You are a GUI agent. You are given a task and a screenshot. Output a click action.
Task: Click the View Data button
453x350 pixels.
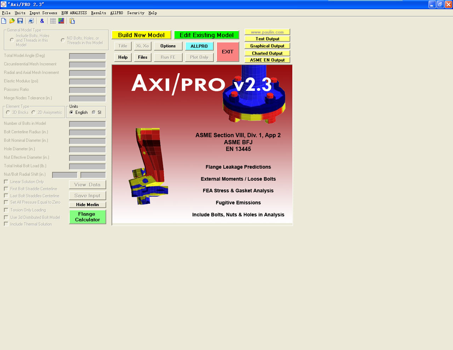[87, 185]
